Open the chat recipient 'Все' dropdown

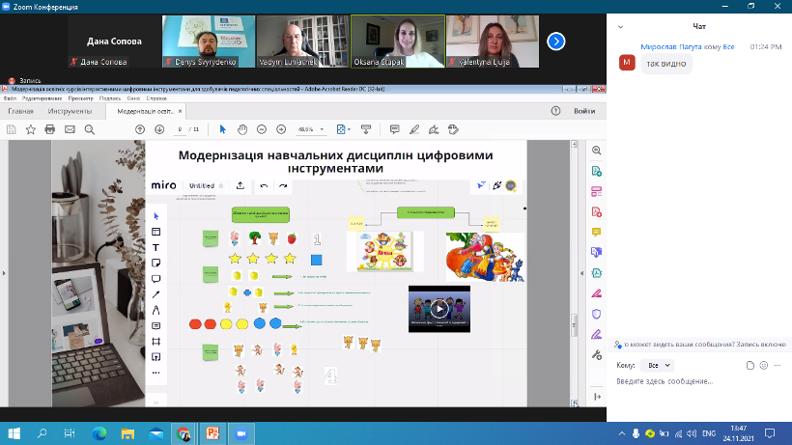pos(660,366)
